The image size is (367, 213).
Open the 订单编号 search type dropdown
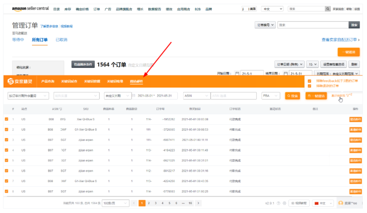point(265,25)
